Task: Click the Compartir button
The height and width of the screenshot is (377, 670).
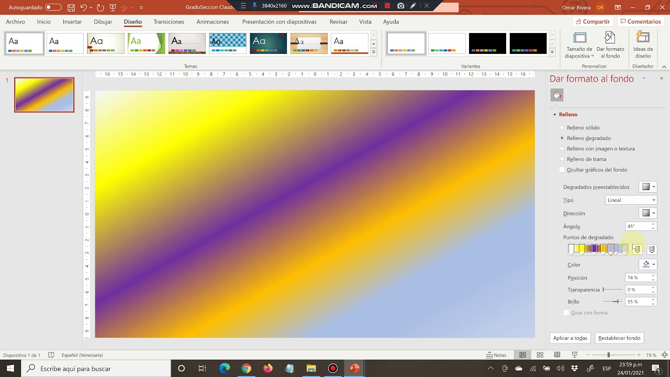Action: click(593, 21)
